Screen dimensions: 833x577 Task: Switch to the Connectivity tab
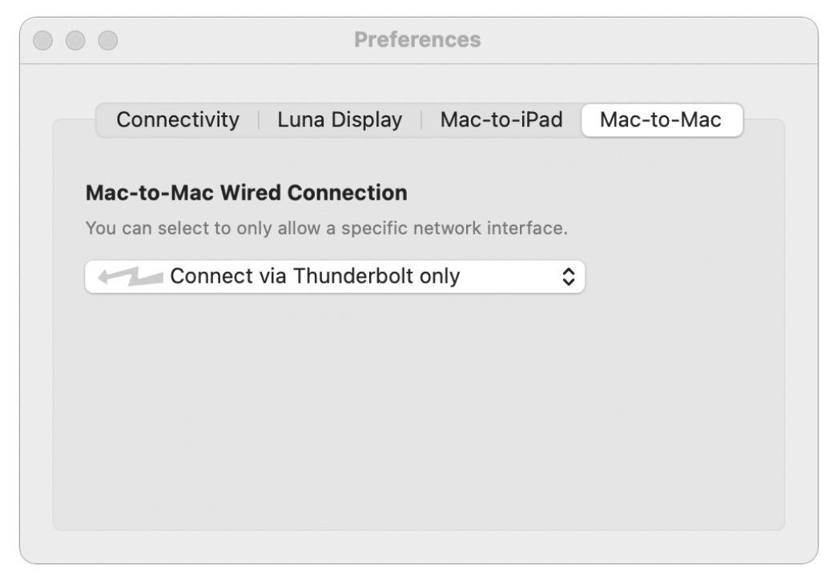click(x=178, y=120)
